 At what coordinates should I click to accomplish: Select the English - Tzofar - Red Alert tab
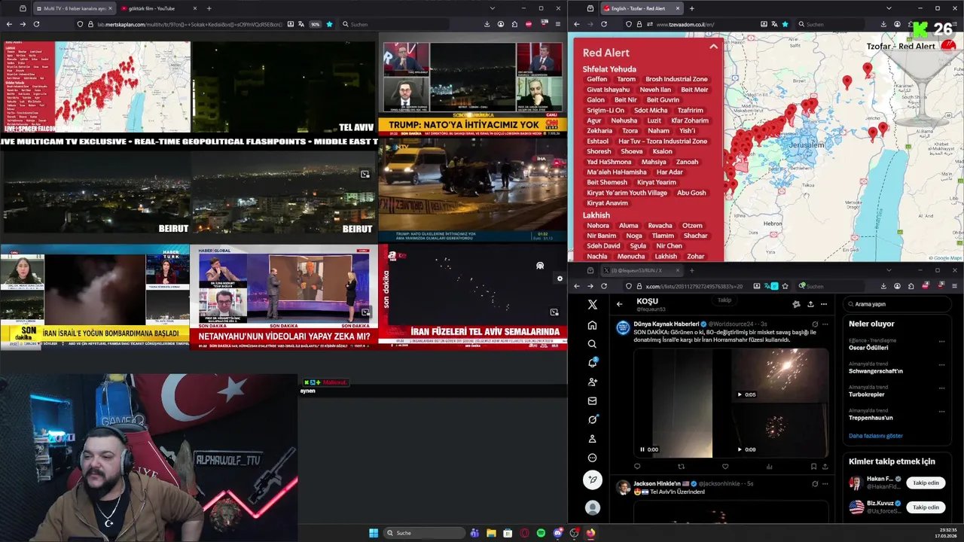pyautogui.click(x=642, y=8)
